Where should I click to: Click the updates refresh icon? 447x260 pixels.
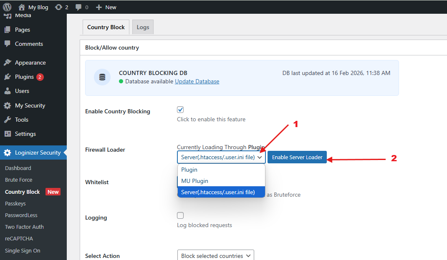click(x=59, y=7)
